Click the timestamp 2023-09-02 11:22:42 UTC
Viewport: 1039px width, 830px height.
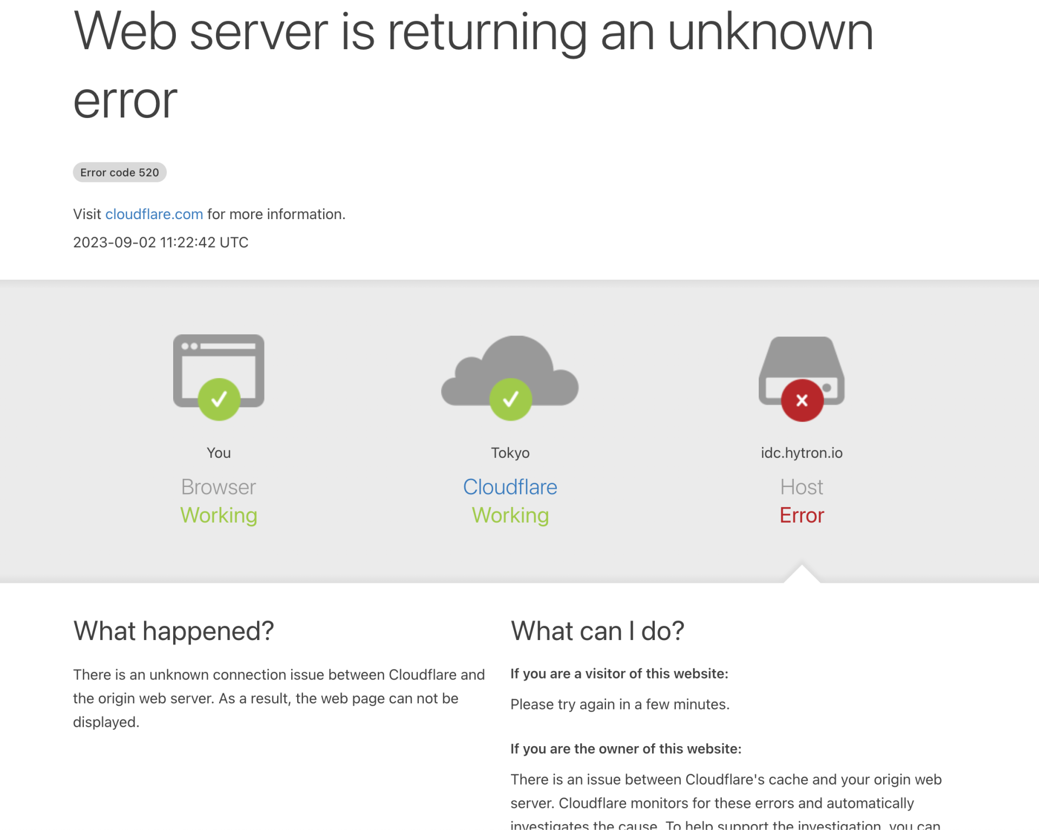pos(161,242)
